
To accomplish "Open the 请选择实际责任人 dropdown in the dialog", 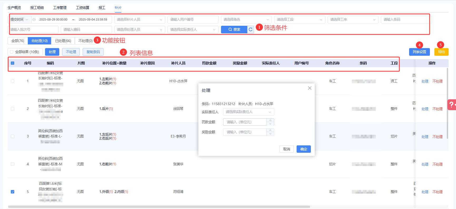I will click(248, 112).
